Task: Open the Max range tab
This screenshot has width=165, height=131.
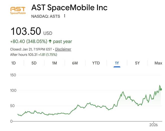Action: [x=158, y=63]
